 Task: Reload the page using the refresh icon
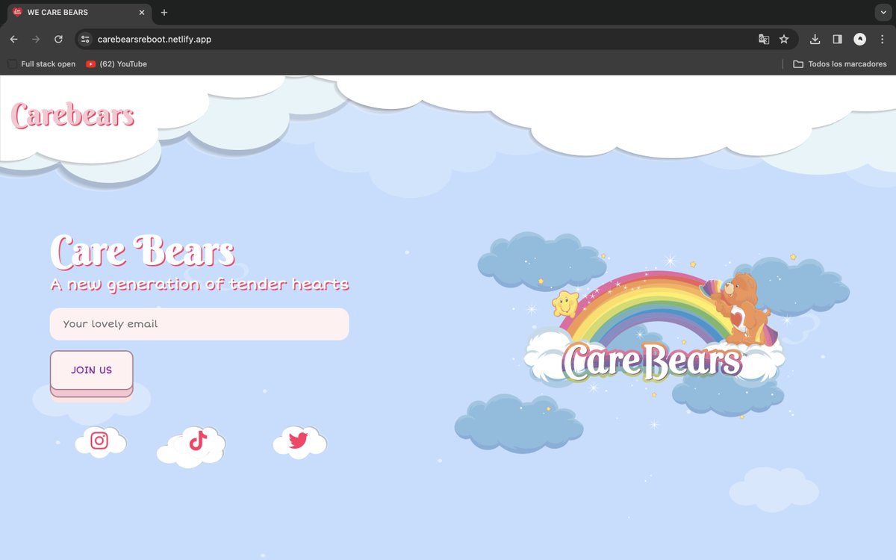[x=58, y=39]
